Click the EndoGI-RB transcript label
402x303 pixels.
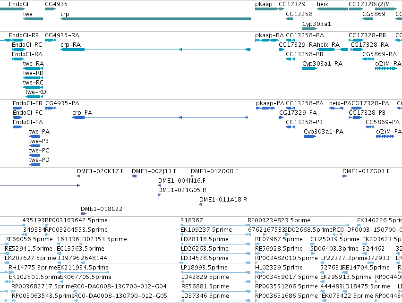click(x=24, y=35)
